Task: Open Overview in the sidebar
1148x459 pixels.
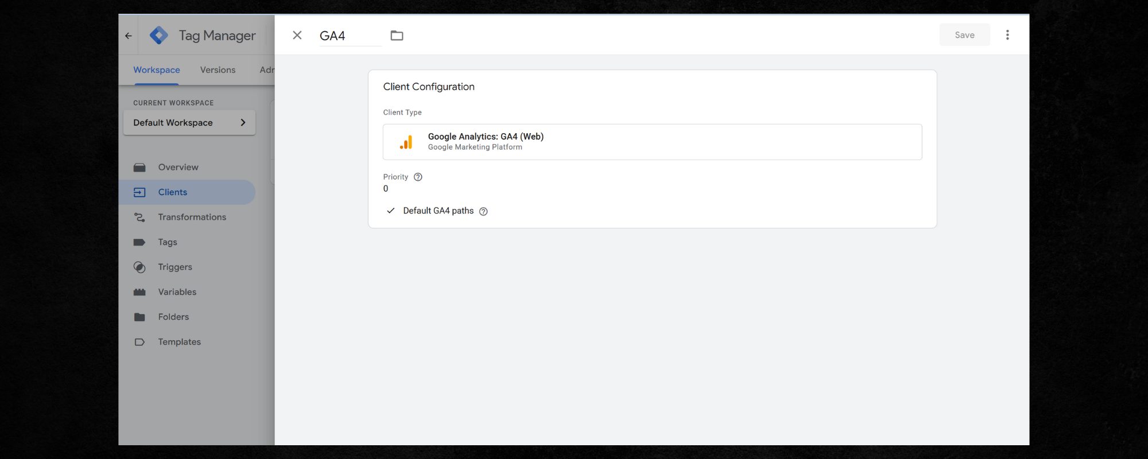Action: point(178,168)
